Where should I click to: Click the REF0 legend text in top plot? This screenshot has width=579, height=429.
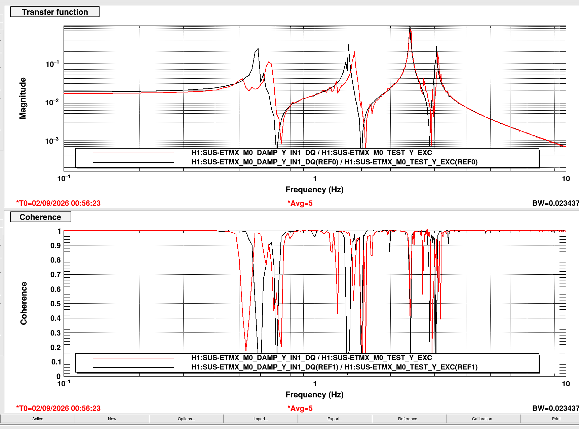pos(334,162)
